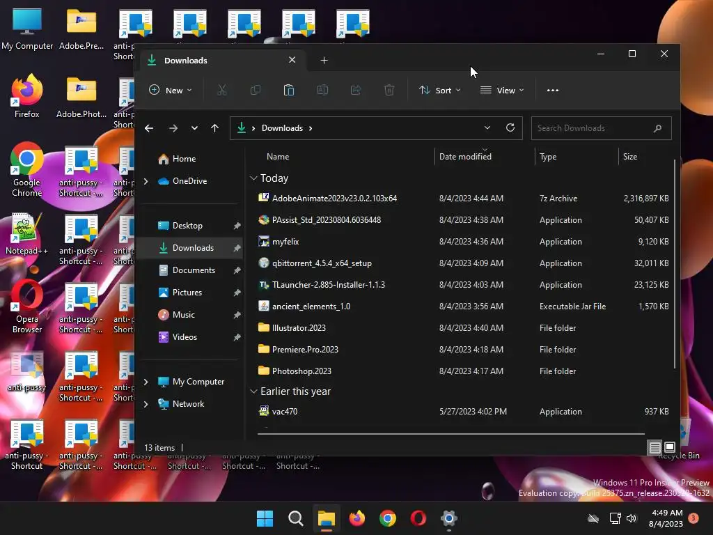713x535 pixels.
Task: Expand address bar history dropdown
Action: coord(487,128)
